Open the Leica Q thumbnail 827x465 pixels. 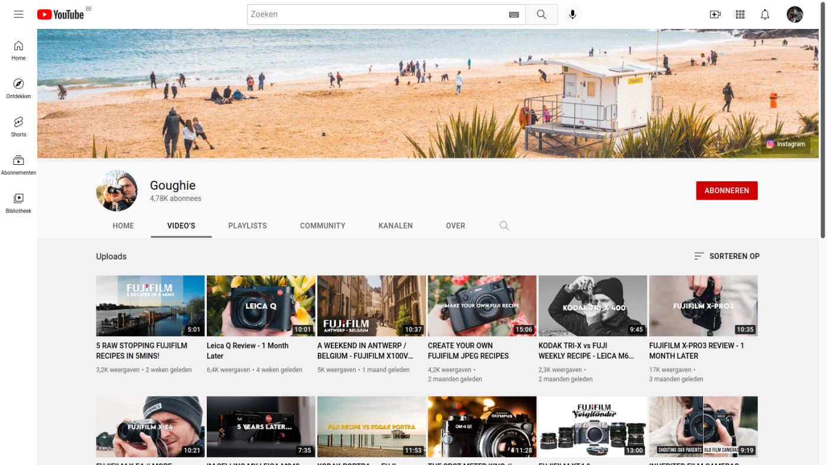point(261,306)
